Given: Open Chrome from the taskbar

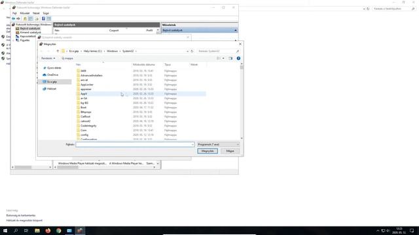Looking at the screenshot, I should (x=58, y=230).
